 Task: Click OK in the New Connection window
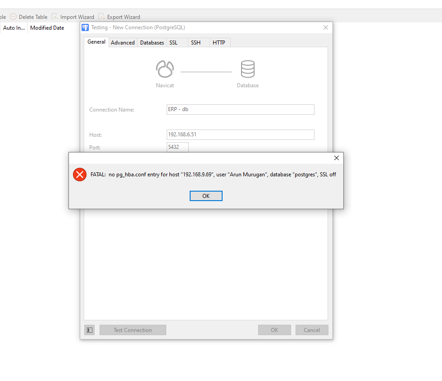(x=274, y=330)
